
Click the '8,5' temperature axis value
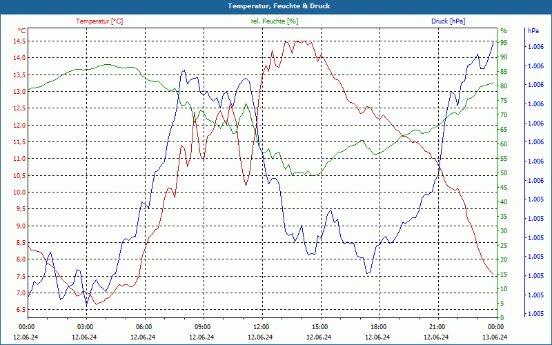pyautogui.click(x=21, y=243)
